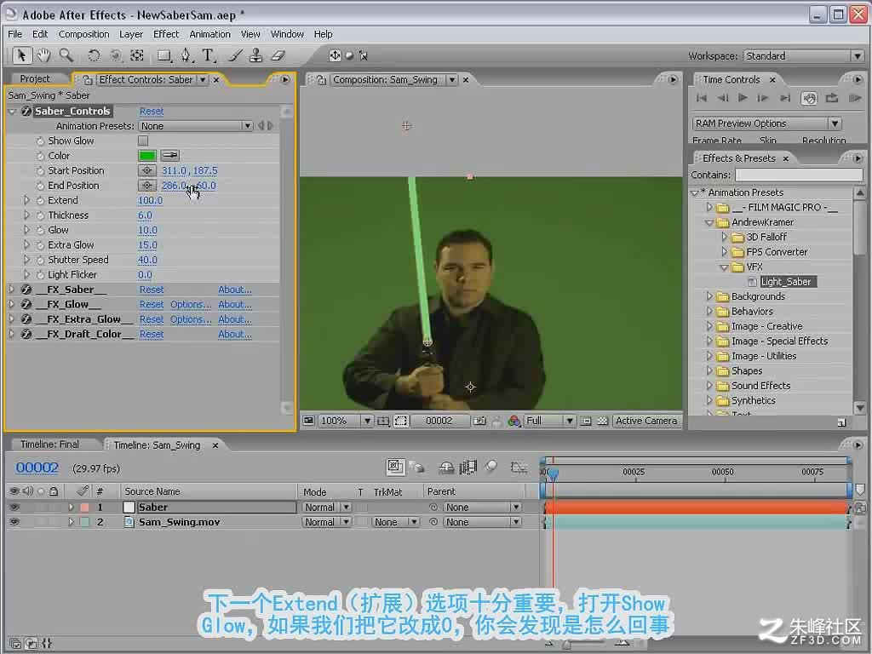
Task: Select the Horizontal Type tool
Action: tap(208, 55)
